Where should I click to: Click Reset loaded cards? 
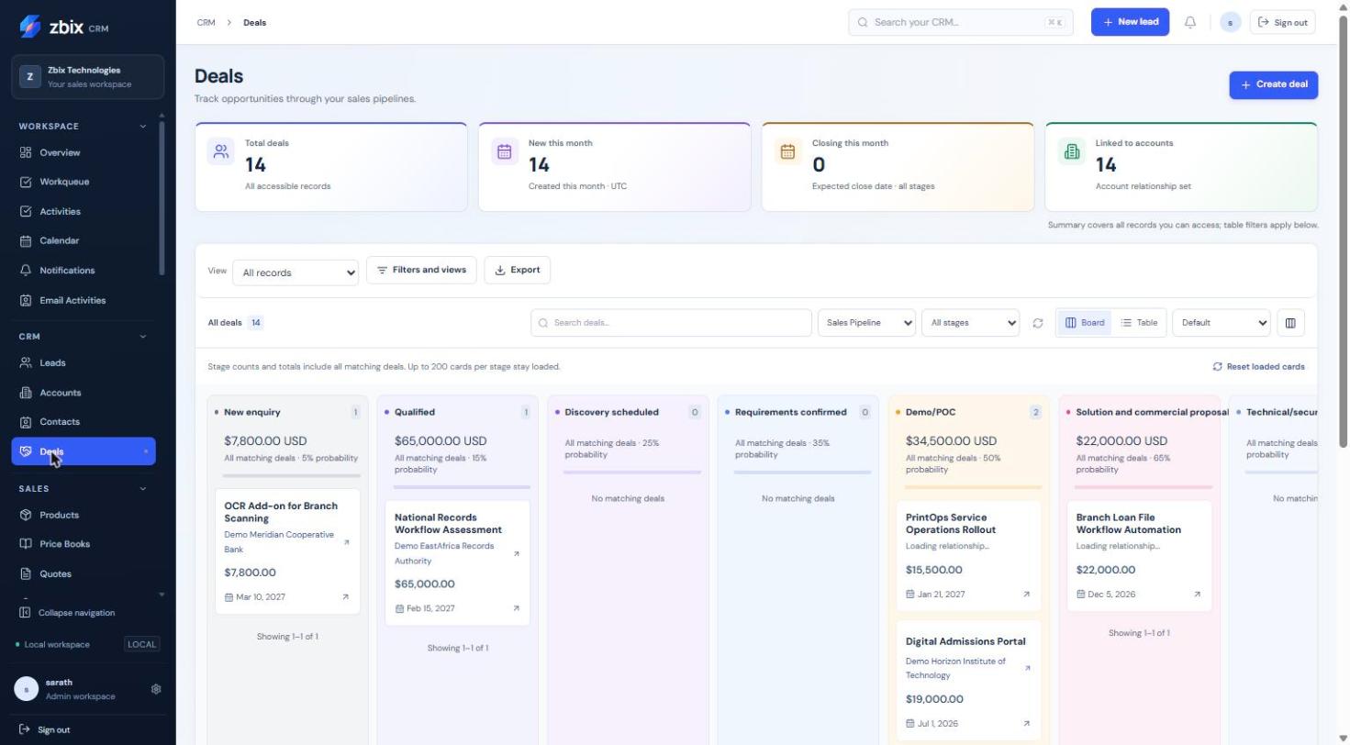(1258, 367)
